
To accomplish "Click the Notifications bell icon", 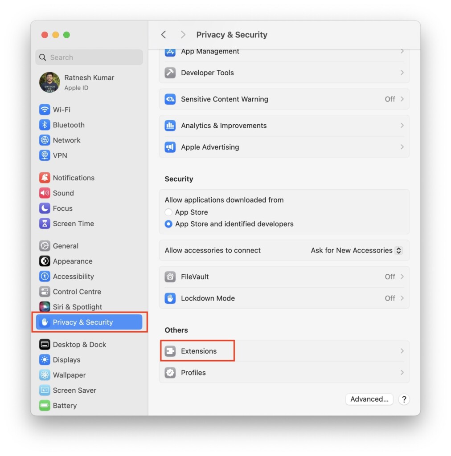I will [45, 178].
